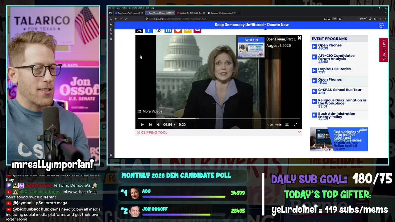Open the File menu

pyautogui.click(x=110, y=8)
